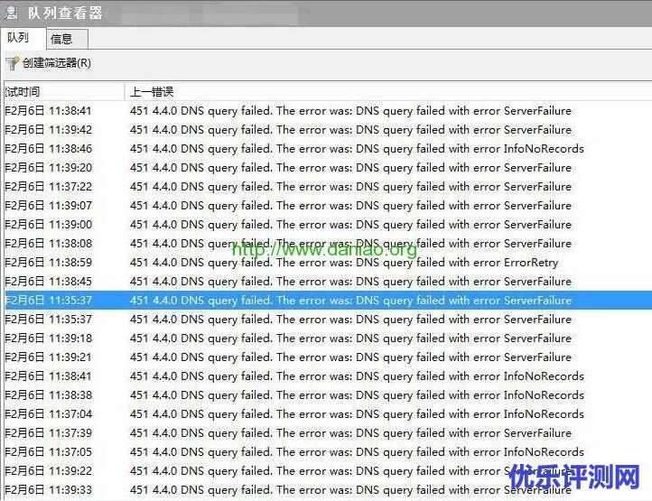The height and width of the screenshot is (501, 652).
Task: Select timestamp 11:38:46 cell
Action: (x=48, y=149)
